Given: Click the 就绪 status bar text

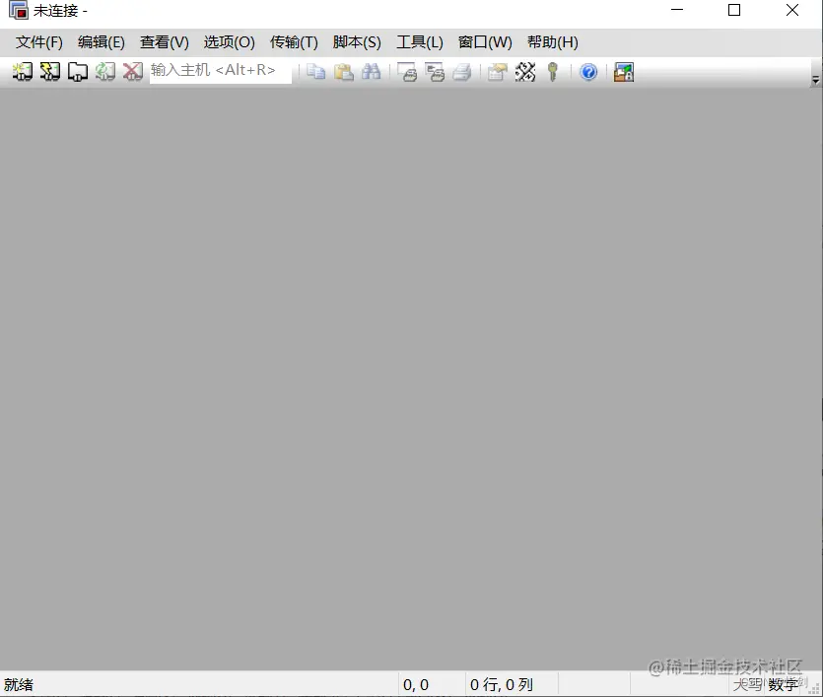Looking at the screenshot, I should tap(19, 684).
